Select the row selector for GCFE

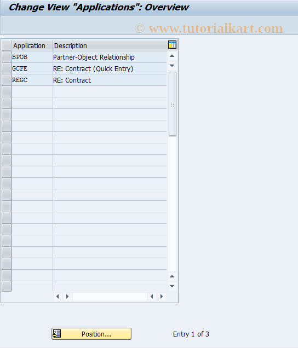click(7, 68)
